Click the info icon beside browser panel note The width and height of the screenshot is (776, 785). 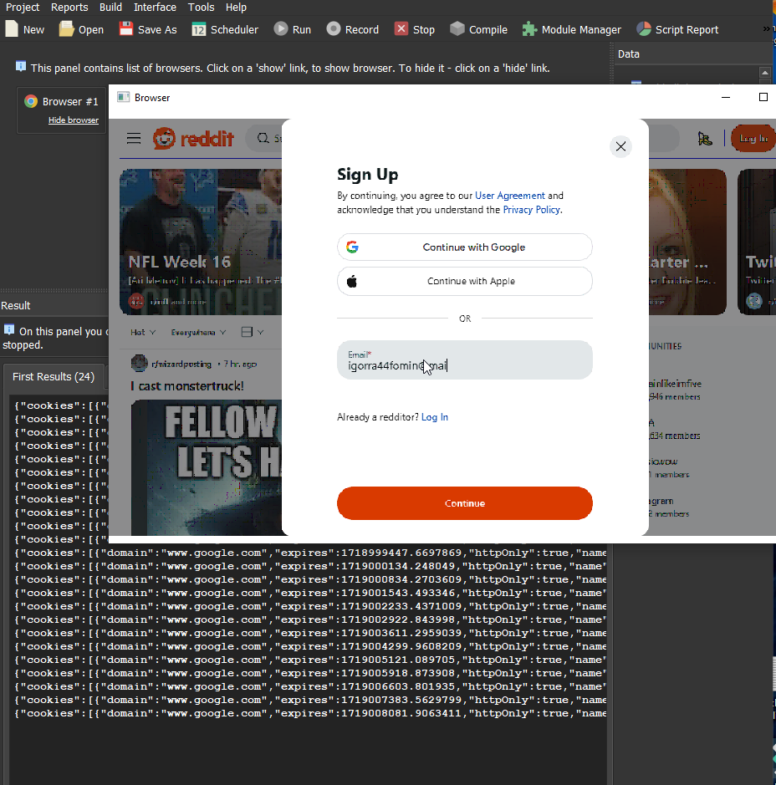coord(21,66)
